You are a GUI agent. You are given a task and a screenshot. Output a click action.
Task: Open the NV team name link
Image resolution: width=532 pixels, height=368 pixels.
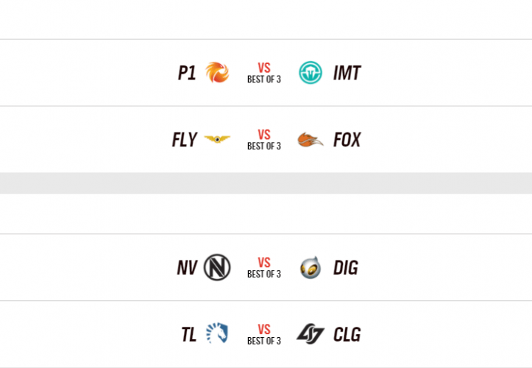coord(187,268)
